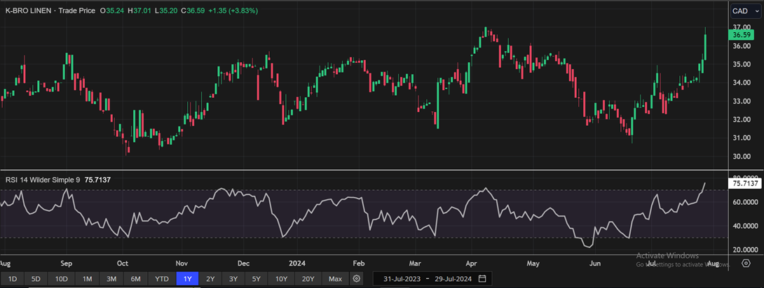Image resolution: width=764 pixels, height=288 pixels.
Task: Select the 1M time range
Action: point(87,279)
